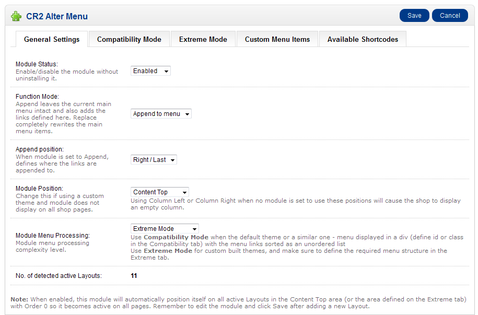
Task: Click the CR2 Alter Menu heading
Action: pyautogui.click(x=57, y=16)
